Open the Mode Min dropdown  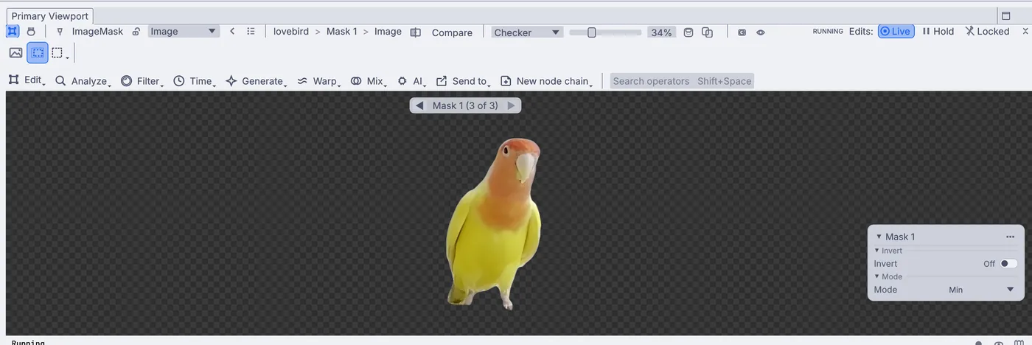981,290
